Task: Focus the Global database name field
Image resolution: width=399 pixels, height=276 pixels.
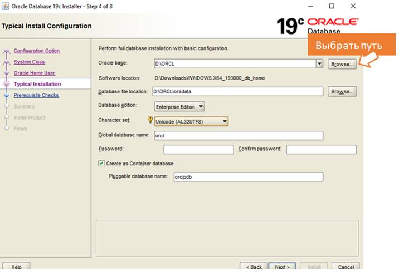Action: [x=237, y=135]
